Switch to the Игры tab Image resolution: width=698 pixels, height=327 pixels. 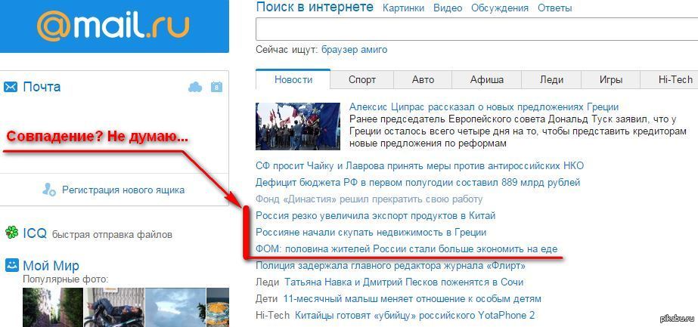610,80
